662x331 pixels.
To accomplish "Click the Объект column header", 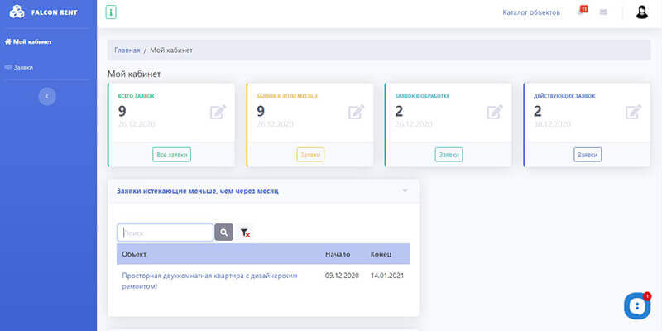I will [134, 254].
